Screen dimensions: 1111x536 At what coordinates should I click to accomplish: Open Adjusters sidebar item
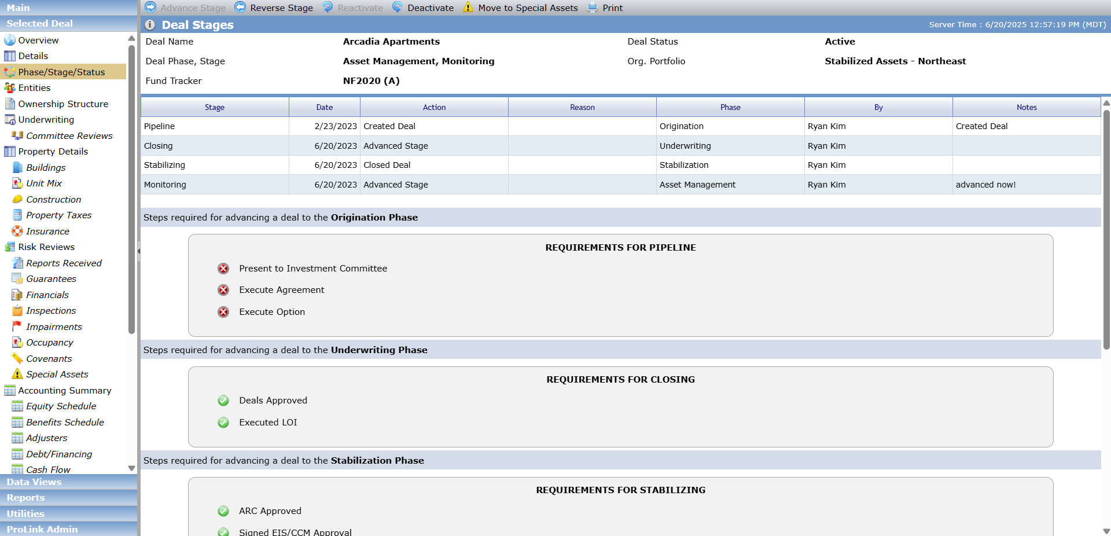pyautogui.click(x=47, y=438)
